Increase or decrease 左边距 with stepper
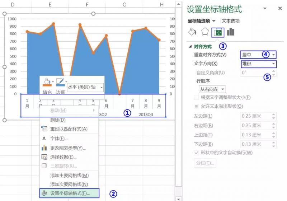The width and height of the screenshot is (287, 201). [x=273, y=116]
